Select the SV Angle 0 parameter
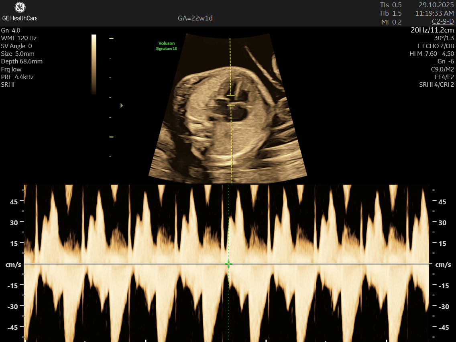The image size is (456, 342). pos(16,46)
